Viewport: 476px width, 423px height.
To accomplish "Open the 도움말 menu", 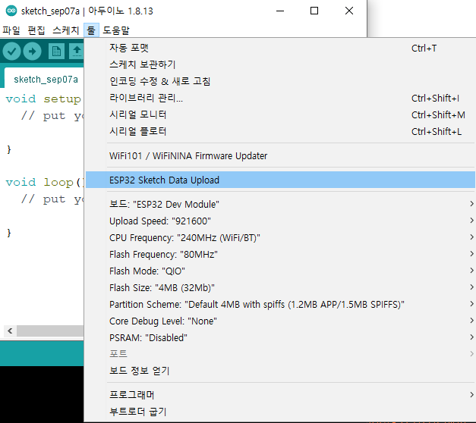I will pyautogui.click(x=116, y=30).
